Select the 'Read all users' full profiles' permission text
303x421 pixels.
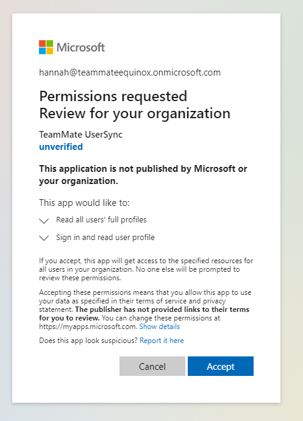coord(101,219)
